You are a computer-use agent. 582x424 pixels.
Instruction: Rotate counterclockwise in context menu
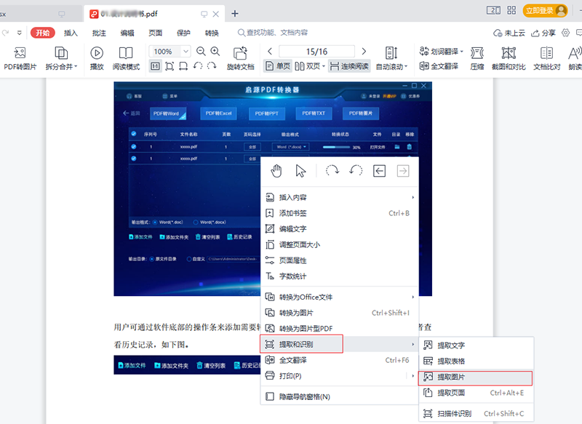(x=356, y=171)
